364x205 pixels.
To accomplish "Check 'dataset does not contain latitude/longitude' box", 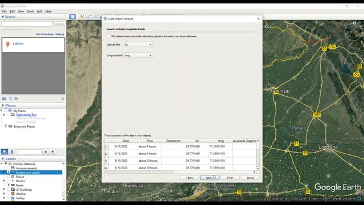I will click(x=109, y=36).
